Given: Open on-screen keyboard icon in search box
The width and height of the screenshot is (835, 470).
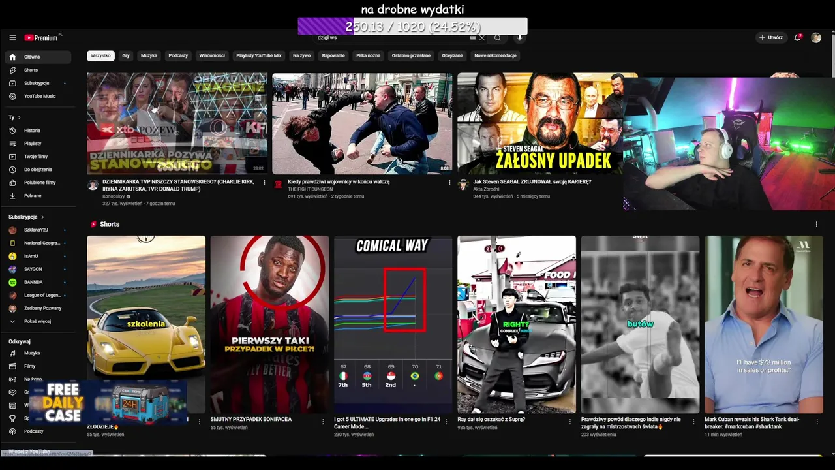Looking at the screenshot, I should [x=473, y=38].
